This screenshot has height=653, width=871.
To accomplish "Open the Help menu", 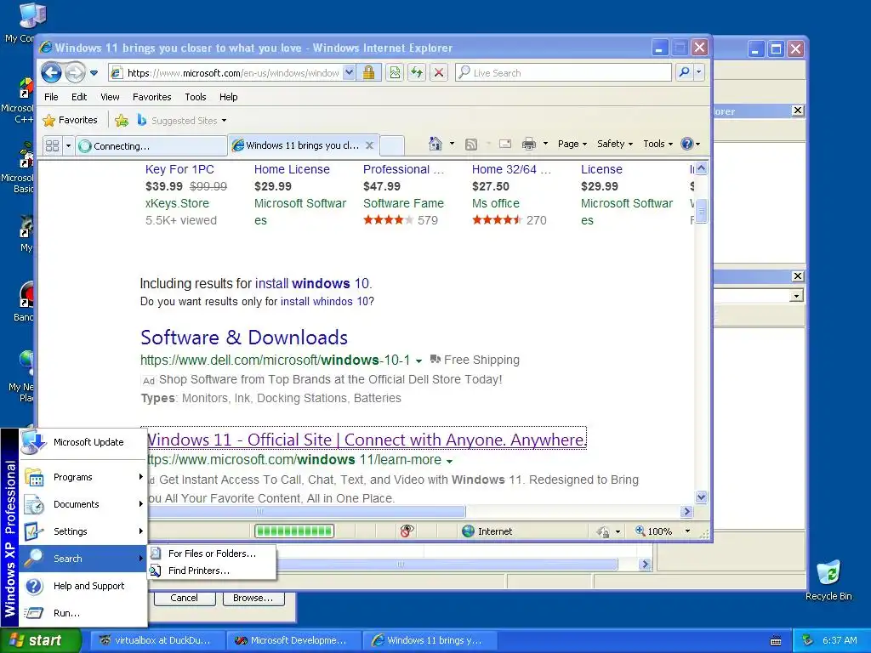I will pyautogui.click(x=228, y=97).
